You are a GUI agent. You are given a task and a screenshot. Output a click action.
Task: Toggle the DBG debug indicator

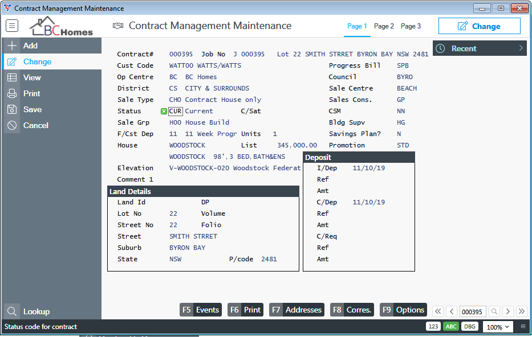coord(470,327)
